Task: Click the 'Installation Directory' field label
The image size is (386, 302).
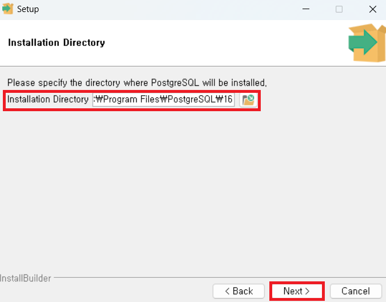Action: [48, 100]
